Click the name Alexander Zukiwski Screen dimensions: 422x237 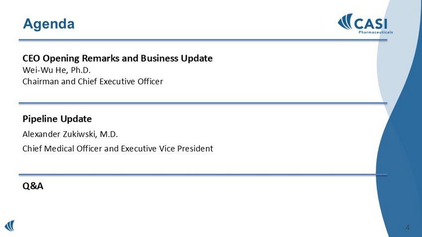58,134
